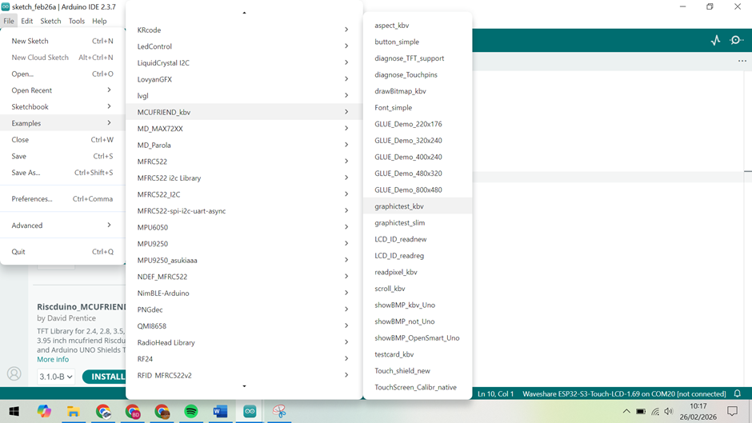Click the Copilot taskbar icon

click(44, 411)
